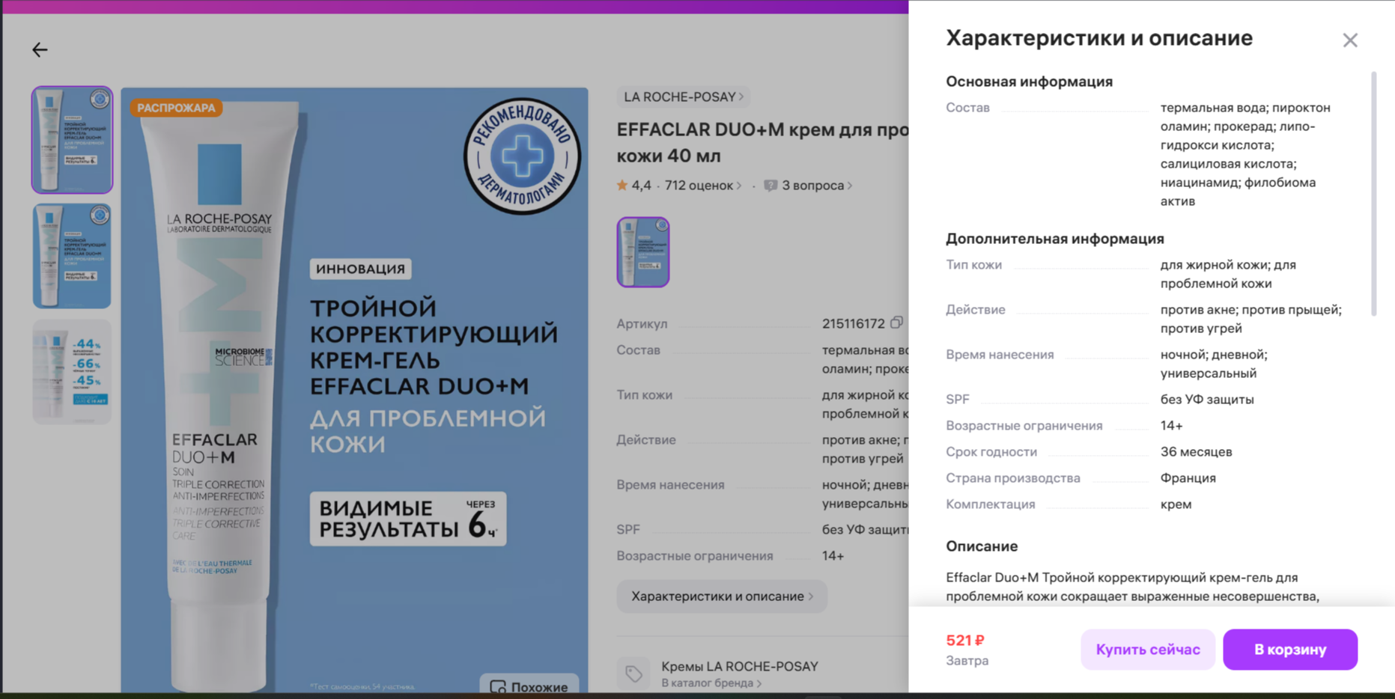Open the "712 оценок" reviews link
The image size is (1395, 699).
[x=699, y=185]
